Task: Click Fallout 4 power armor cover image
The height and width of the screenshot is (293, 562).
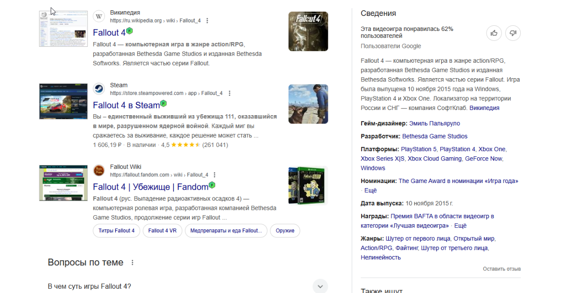Action: click(x=308, y=31)
